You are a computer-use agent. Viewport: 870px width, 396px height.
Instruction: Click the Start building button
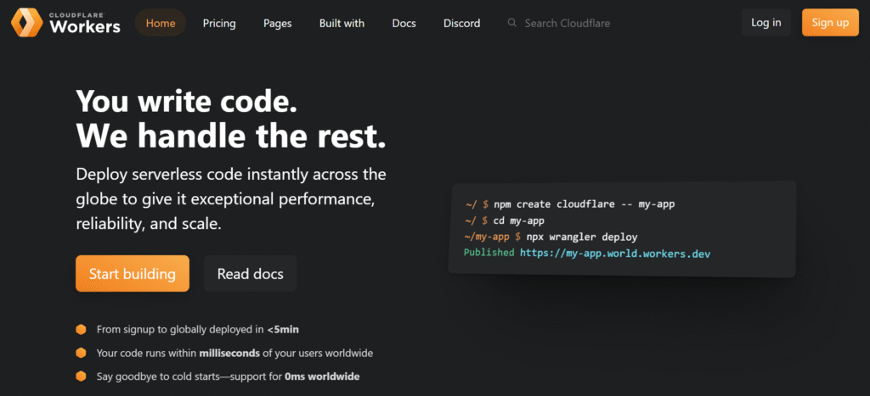point(133,274)
